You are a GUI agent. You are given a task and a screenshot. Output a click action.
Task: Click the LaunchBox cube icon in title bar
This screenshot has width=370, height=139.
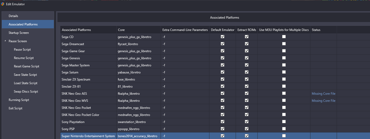coord(3,4)
